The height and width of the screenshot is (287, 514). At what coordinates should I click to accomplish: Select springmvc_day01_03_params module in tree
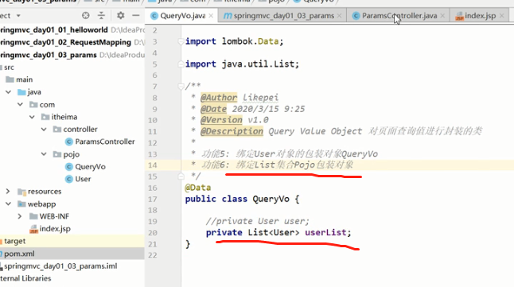49,55
